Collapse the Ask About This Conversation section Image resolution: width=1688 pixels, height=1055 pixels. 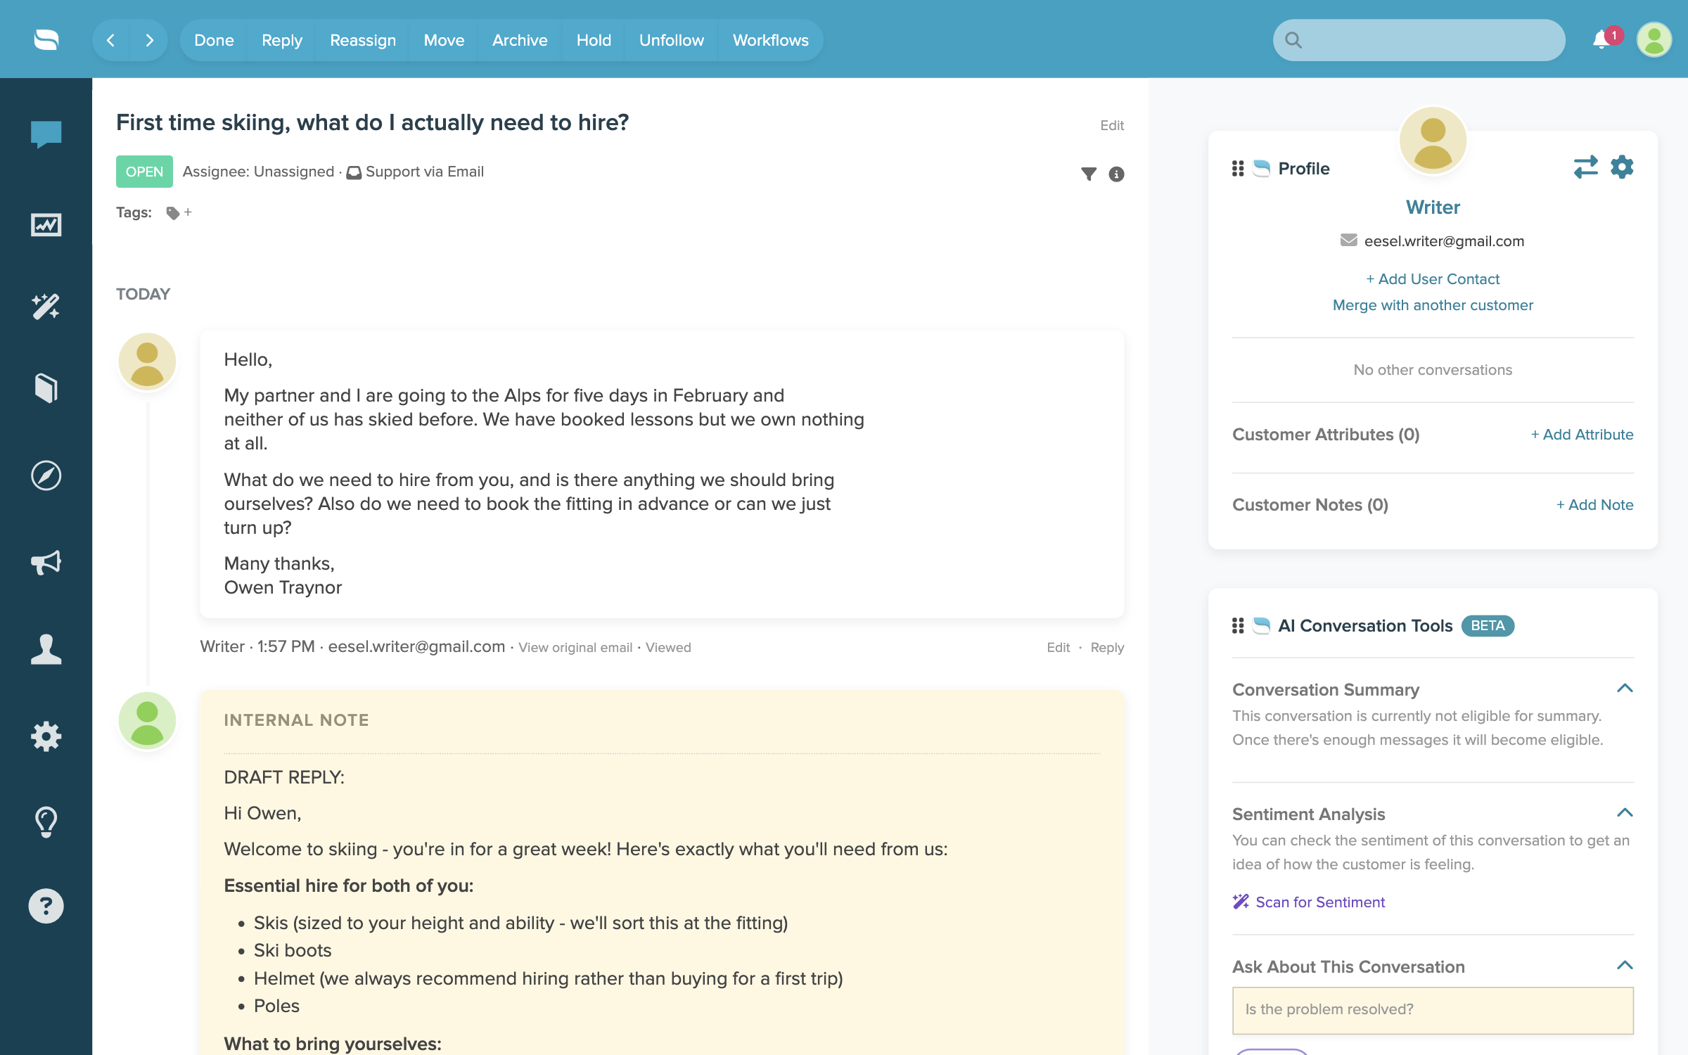pos(1625,966)
